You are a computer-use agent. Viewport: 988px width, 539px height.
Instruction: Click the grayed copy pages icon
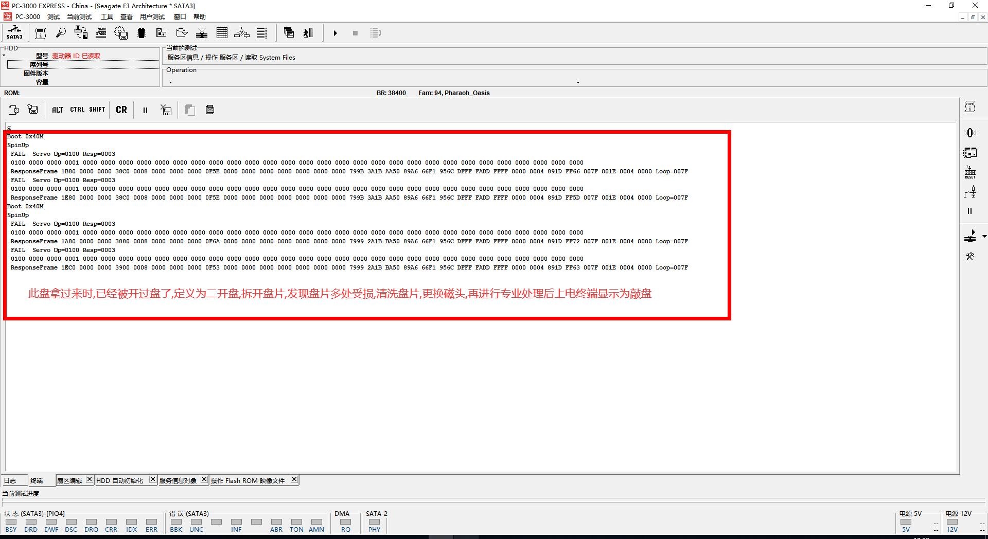[x=190, y=110]
